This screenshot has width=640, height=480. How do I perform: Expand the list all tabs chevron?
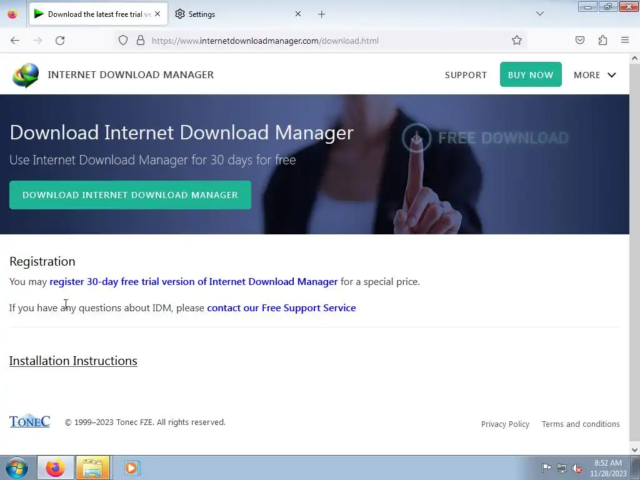click(x=540, y=14)
